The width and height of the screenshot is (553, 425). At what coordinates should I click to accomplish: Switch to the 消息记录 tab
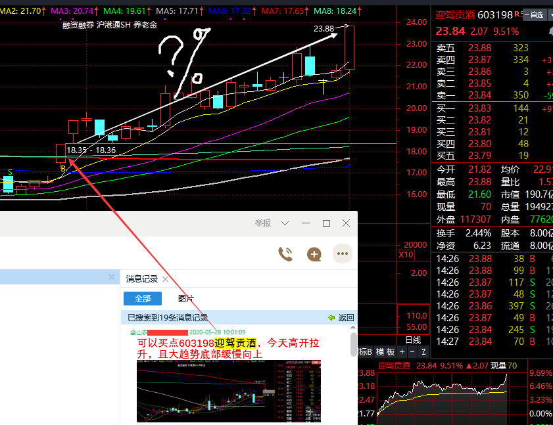142,279
